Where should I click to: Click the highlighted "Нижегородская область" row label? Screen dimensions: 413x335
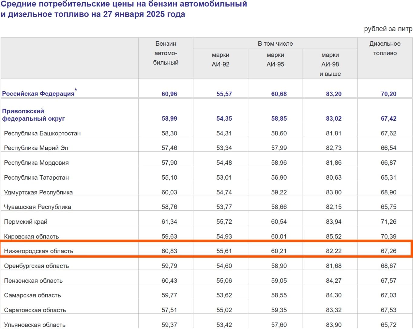point(38,251)
